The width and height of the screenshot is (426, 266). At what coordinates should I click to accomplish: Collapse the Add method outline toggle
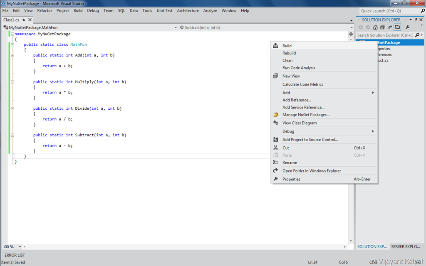(x=12, y=55)
